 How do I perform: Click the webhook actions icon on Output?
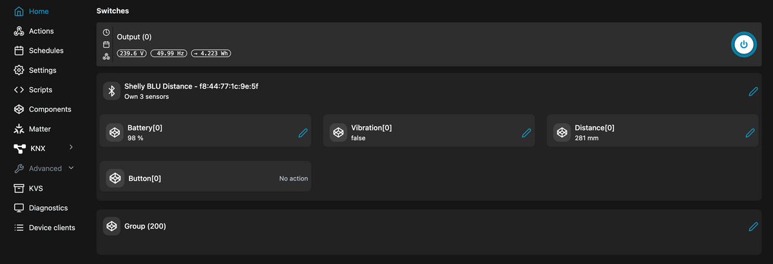coord(106,57)
